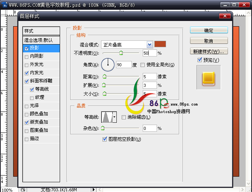Enable the 内阴影 inner shadow checkbox
Image resolution: width=252 pixels, height=192 pixels.
pyautogui.click(x=27, y=57)
